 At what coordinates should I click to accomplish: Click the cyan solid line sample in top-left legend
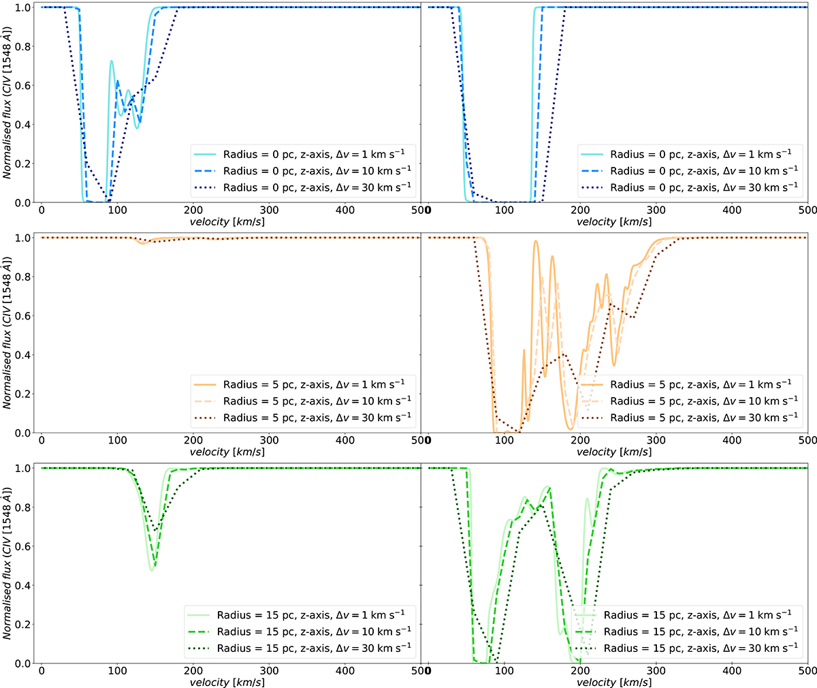point(204,155)
